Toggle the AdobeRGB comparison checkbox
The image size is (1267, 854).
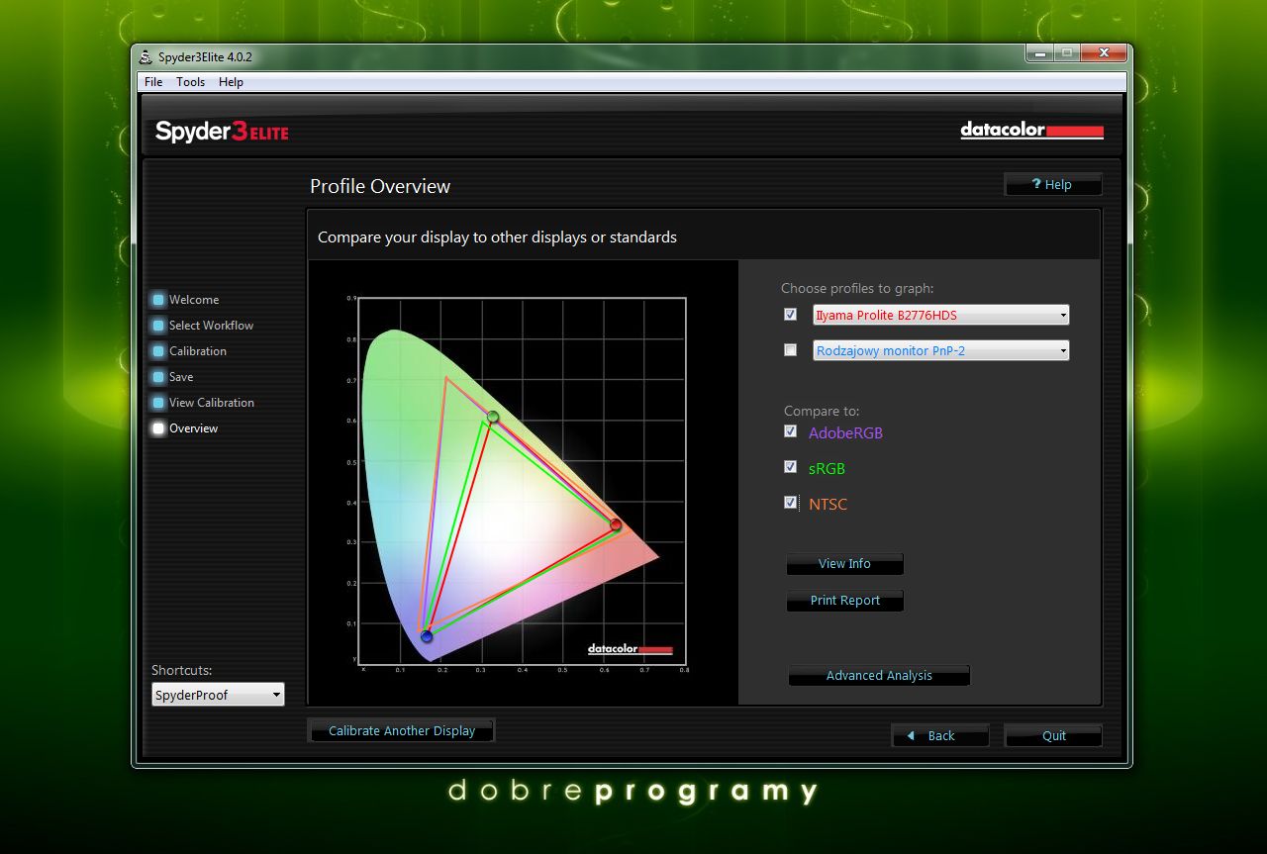790,431
